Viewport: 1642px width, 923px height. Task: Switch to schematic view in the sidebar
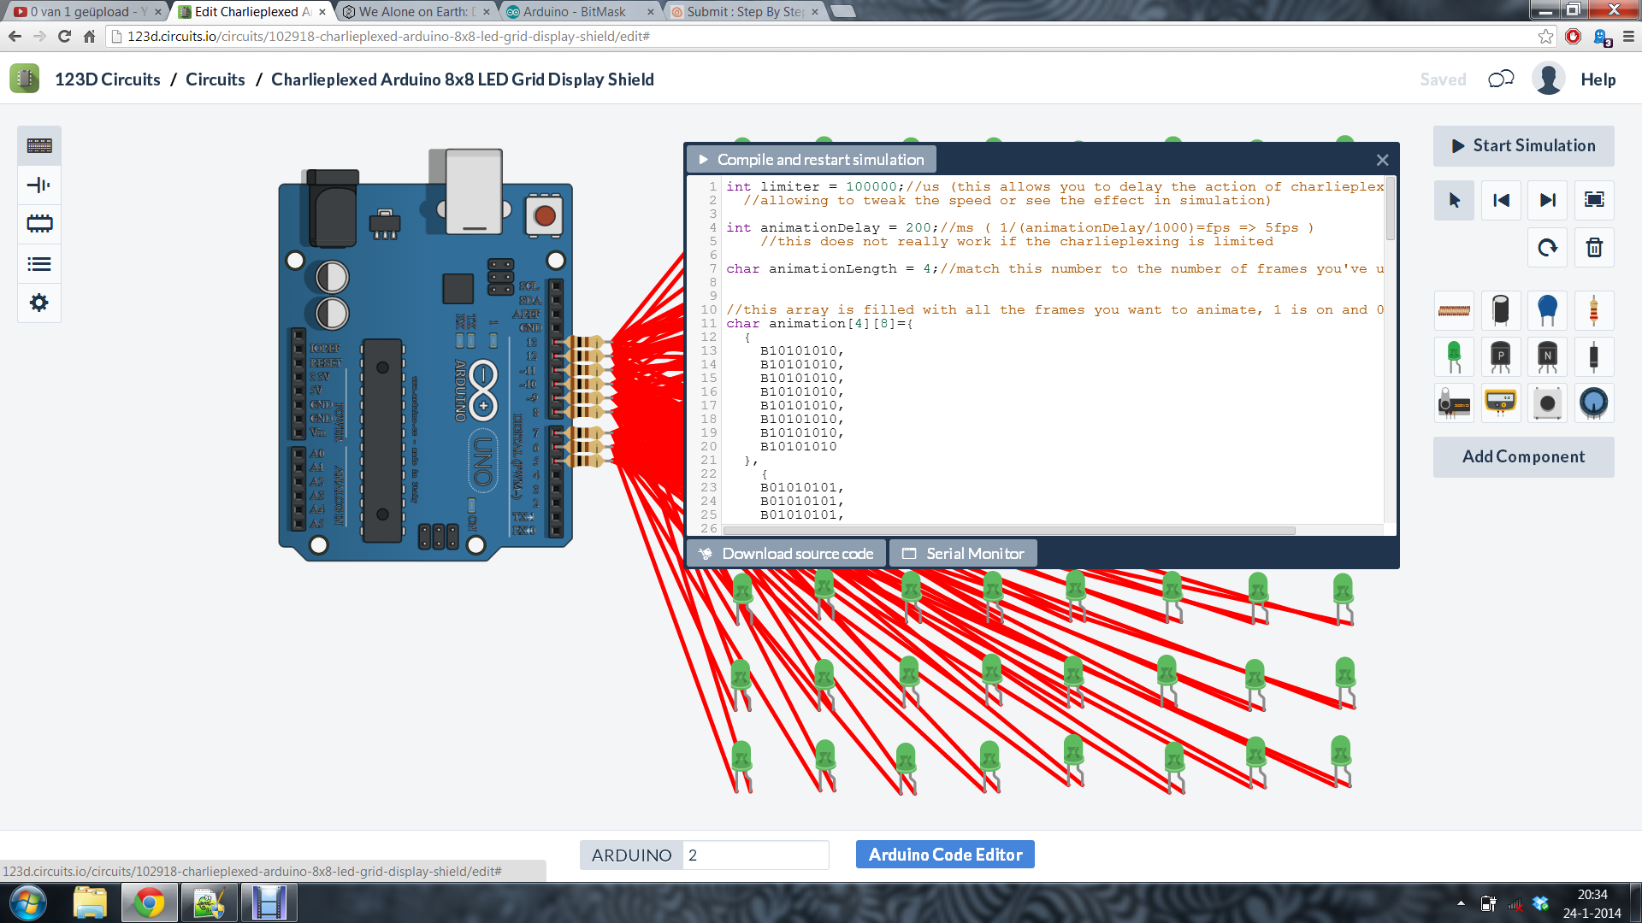[x=38, y=185]
